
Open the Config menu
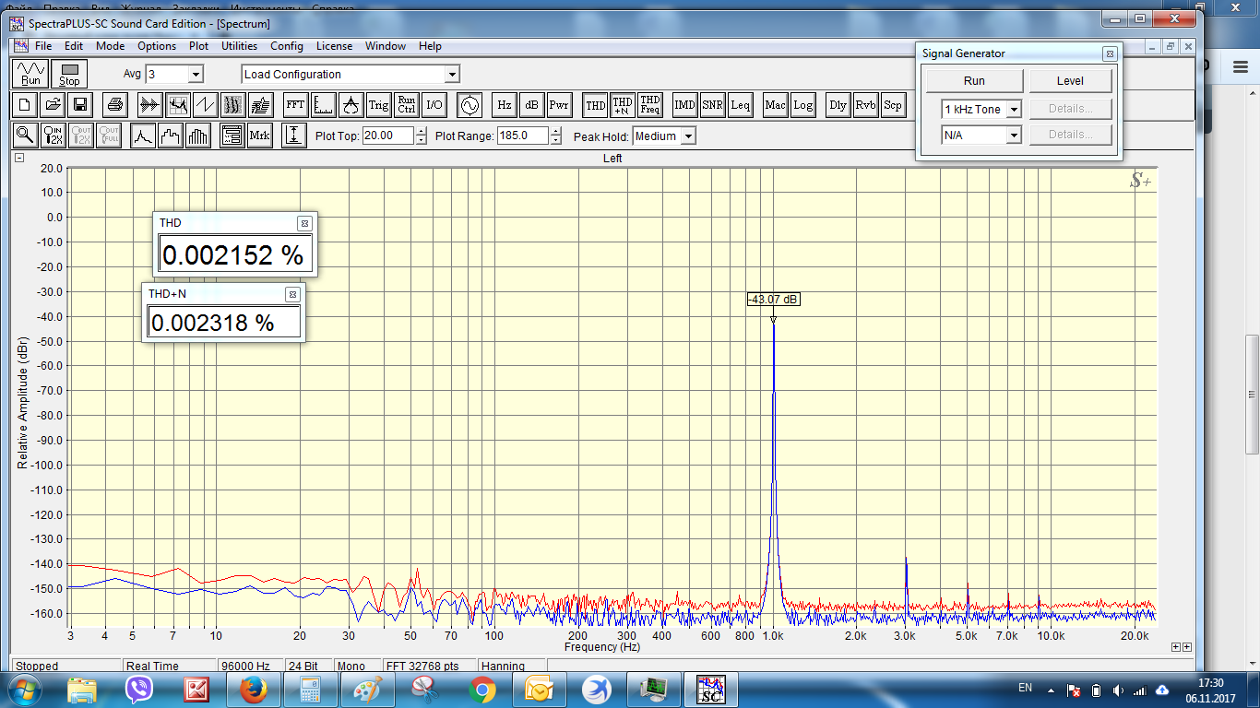286,46
